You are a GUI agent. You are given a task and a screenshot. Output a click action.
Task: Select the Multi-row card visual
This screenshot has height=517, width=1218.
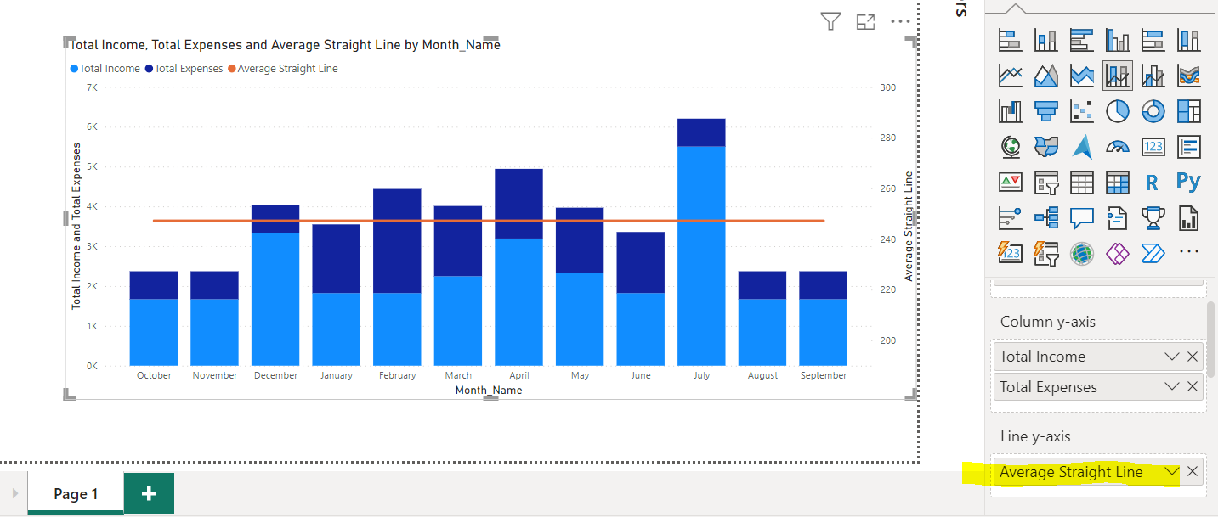click(x=1188, y=147)
